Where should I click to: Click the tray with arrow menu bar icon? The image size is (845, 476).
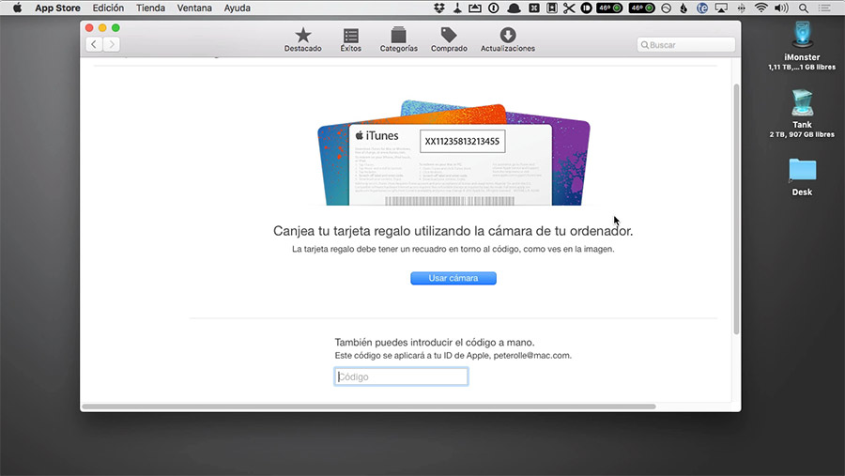click(475, 8)
